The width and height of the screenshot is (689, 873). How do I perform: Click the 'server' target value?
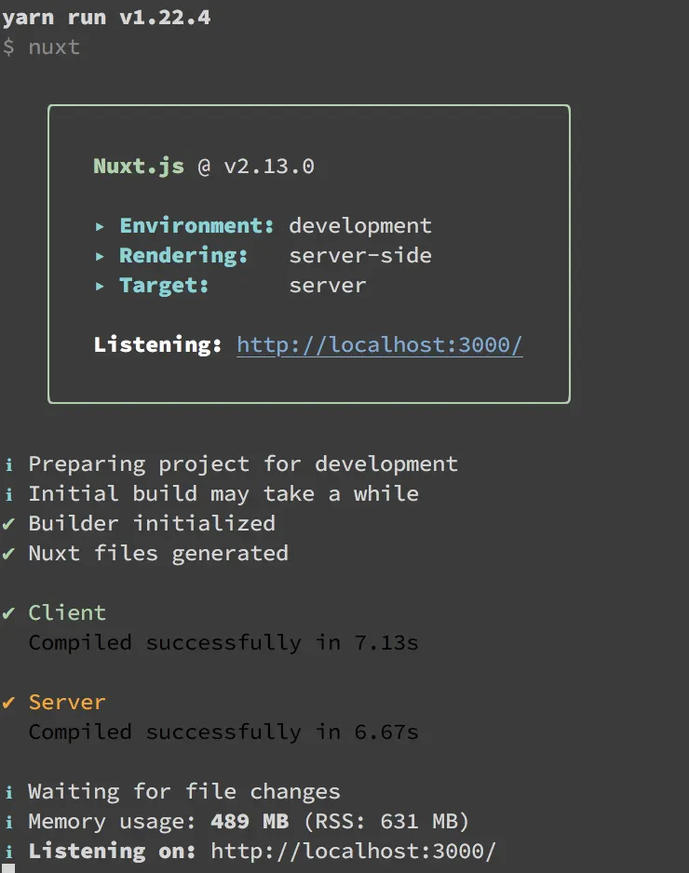(x=328, y=285)
